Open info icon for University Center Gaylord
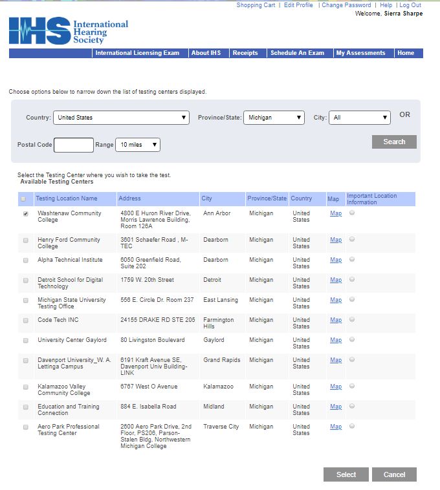440x490 pixels. tap(352, 339)
